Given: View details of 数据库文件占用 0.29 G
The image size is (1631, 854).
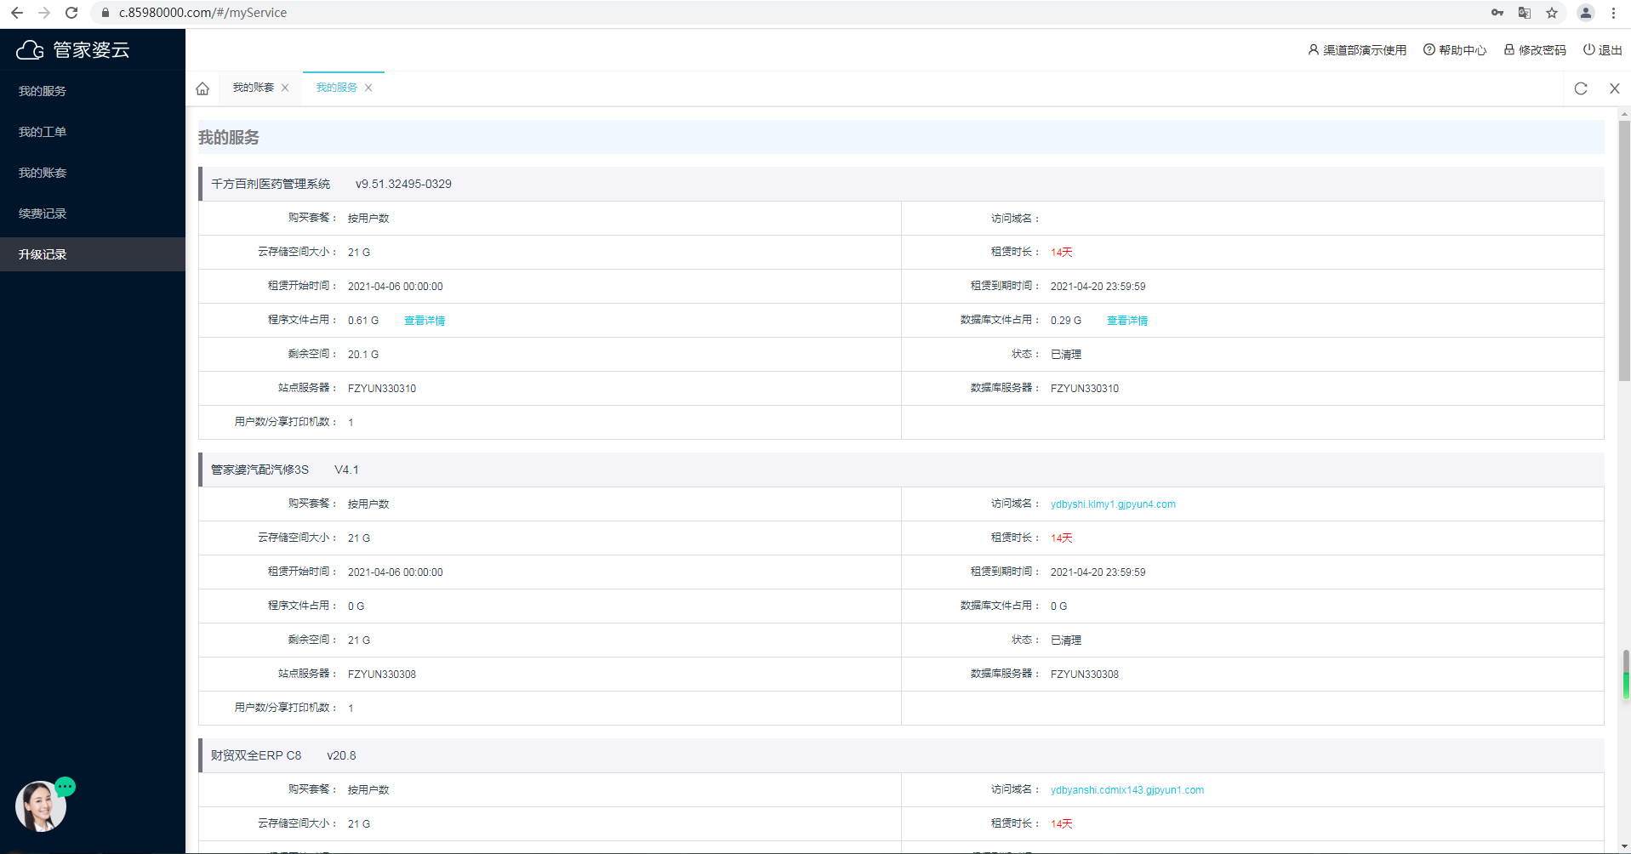Looking at the screenshot, I should pyautogui.click(x=1126, y=321).
